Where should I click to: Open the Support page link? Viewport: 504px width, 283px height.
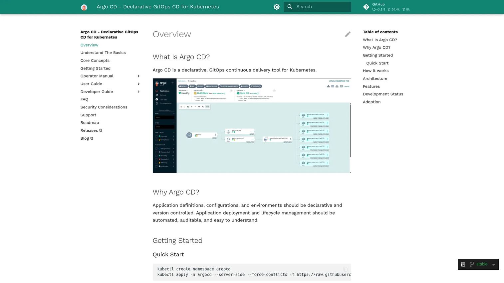pyautogui.click(x=88, y=115)
